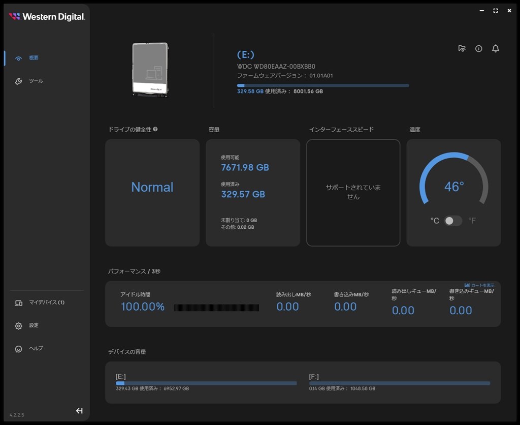This screenshot has width=520, height=425.
Task: Click the Western Digital logo
Action: [47, 17]
